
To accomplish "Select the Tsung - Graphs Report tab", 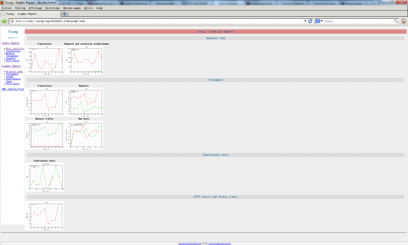I will pos(30,14).
